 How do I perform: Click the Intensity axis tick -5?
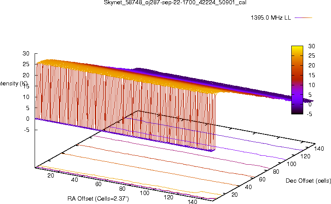[x=27, y=130]
